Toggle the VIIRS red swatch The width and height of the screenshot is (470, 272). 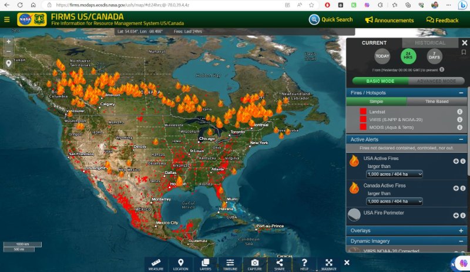click(363, 119)
